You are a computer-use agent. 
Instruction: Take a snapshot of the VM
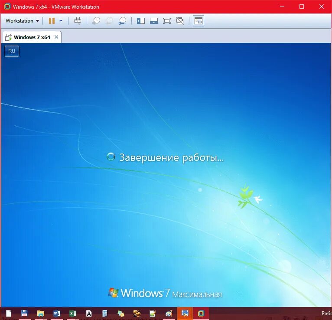point(96,21)
